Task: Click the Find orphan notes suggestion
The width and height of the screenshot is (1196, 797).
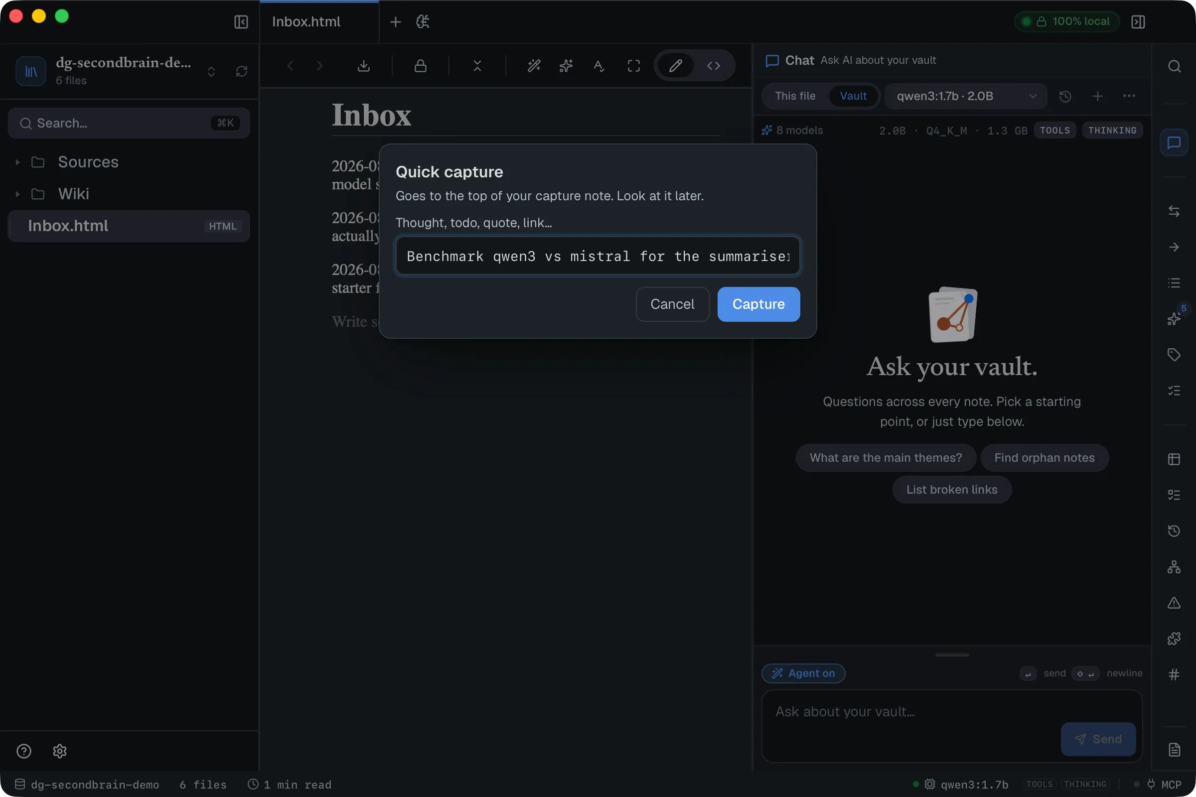Action: [1044, 457]
